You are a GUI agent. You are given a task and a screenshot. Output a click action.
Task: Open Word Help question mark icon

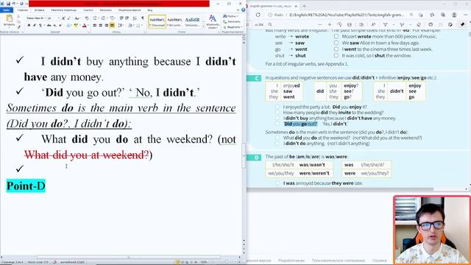click(244, 10)
